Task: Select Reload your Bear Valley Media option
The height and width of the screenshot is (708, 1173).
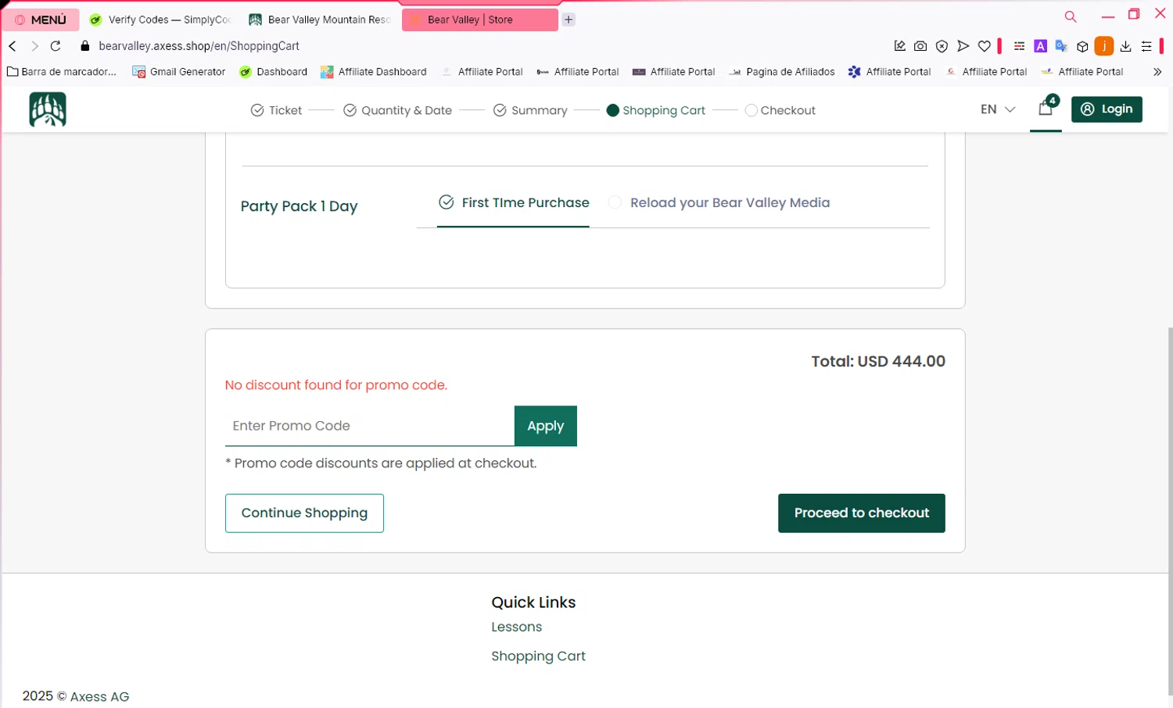Action: 719,202
